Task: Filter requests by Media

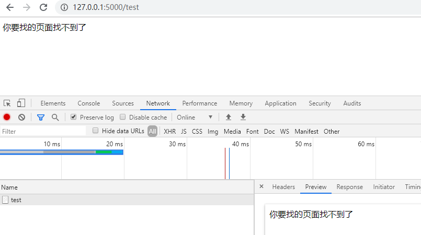Action: pyautogui.click(x=232, y=132)
